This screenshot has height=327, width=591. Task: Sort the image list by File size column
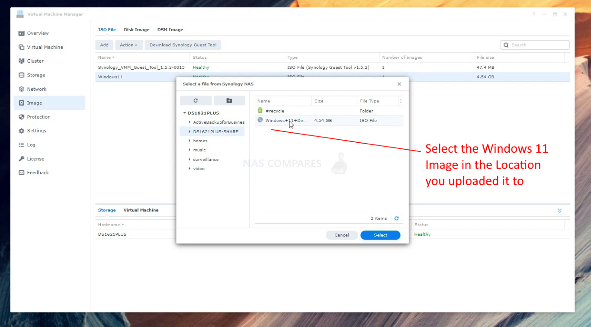[x=519, y=58]
